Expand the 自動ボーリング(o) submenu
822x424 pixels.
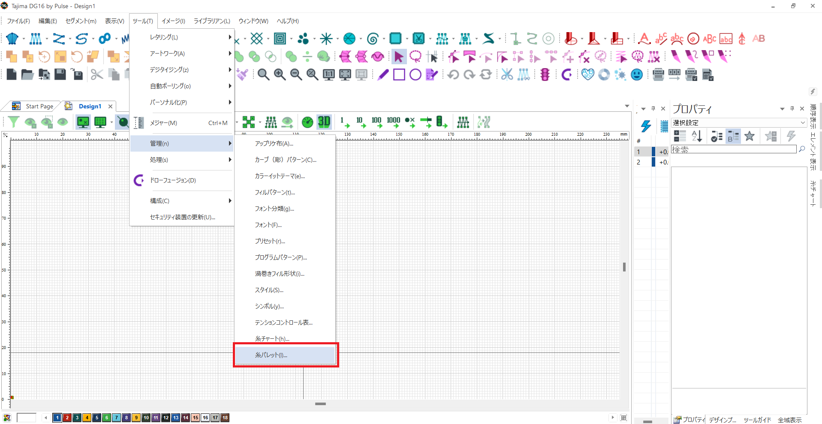click(182, 86)
